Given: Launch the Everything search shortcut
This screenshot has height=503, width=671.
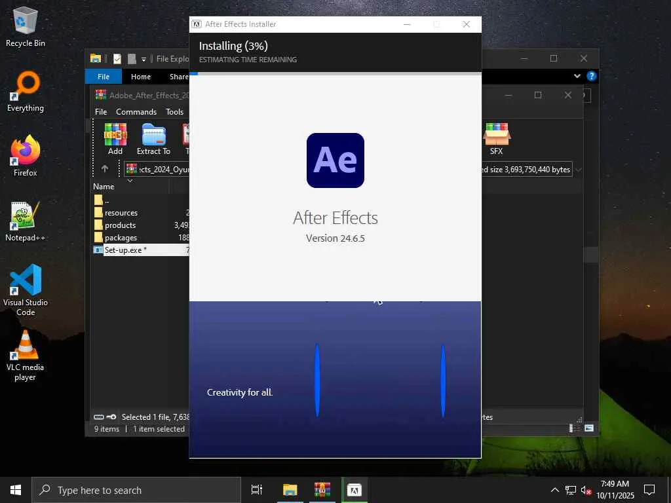Looking at the screenshot, I should coord(26,92).
